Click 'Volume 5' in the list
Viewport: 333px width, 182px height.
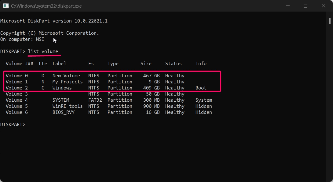point(17,106)
